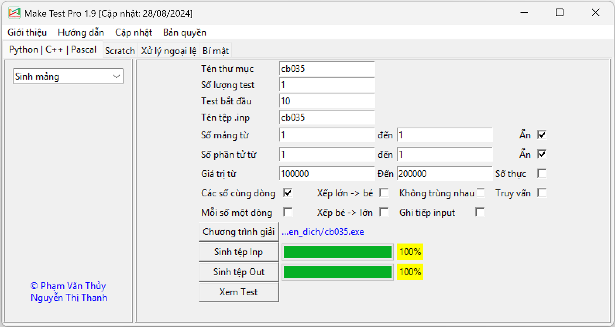The height and width of the screenshot is (327, 615).
Task: Click the Số phần tử từ field
Action: [327, 155]
